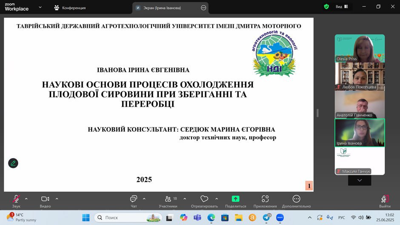Open the orange Avast icon on taskbar
400x225 pixels.
[252, 218]
